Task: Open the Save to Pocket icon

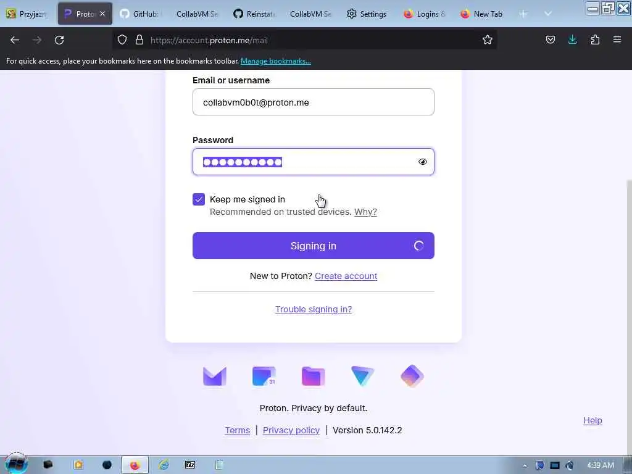Action: pyautogui.click(x=550, y=39)
